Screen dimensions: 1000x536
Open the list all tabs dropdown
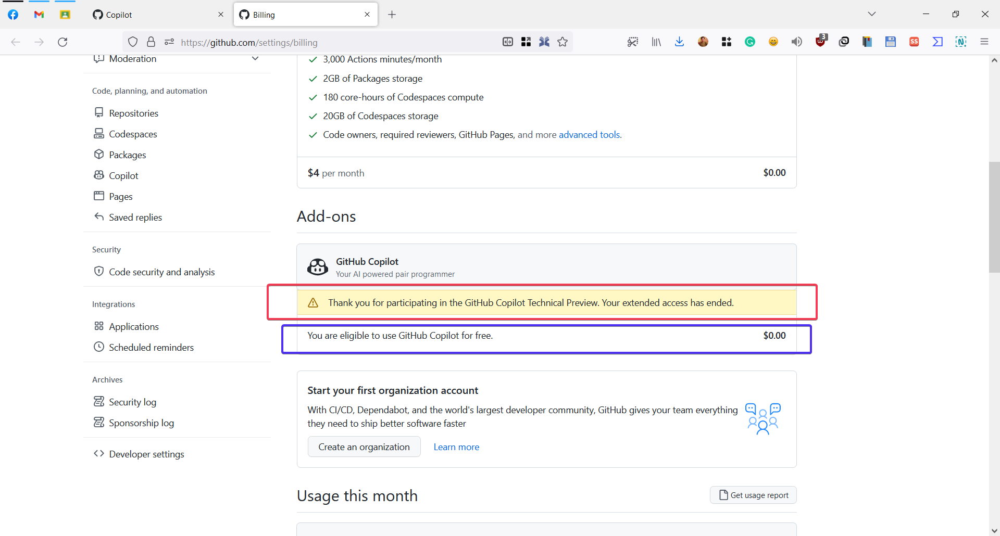point(872,14)
